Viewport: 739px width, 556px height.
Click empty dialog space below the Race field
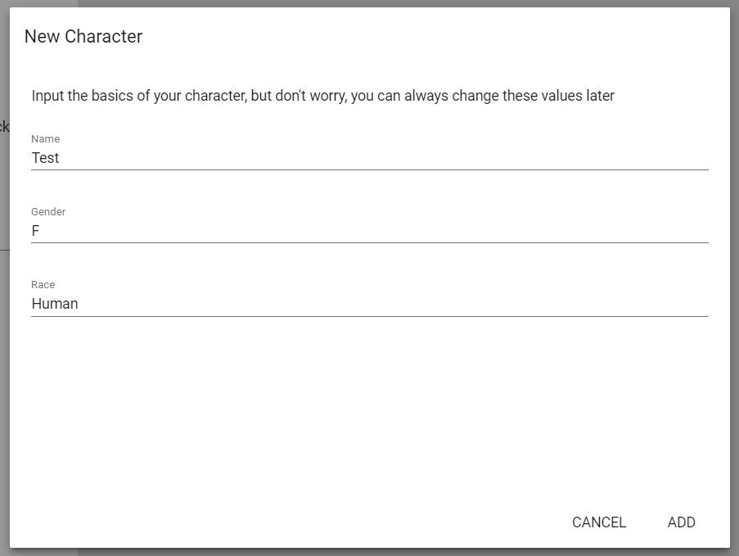point(368,401)
